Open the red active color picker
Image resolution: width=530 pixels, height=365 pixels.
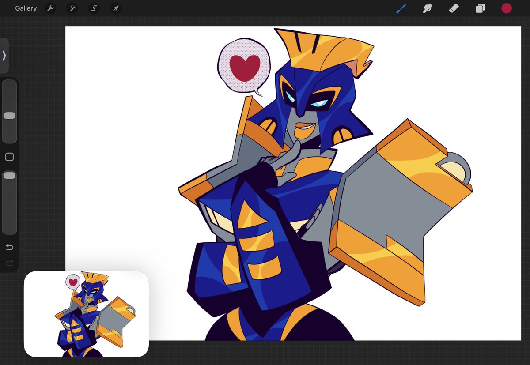coord(507,8)
